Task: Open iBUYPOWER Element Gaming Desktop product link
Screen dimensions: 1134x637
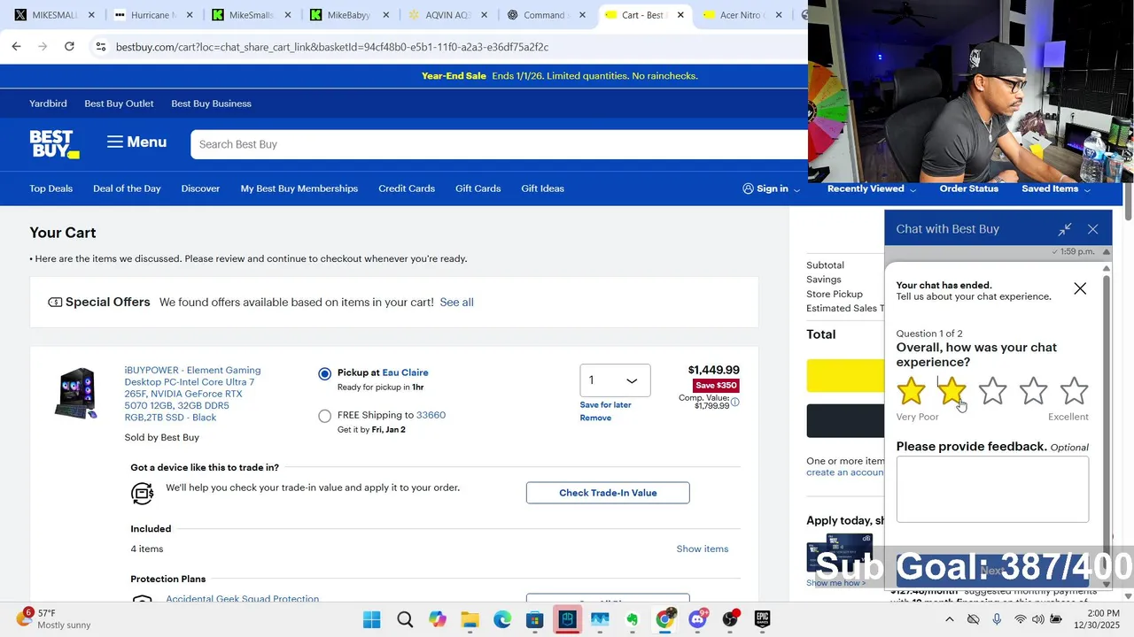Action: (x=192, y=394)
